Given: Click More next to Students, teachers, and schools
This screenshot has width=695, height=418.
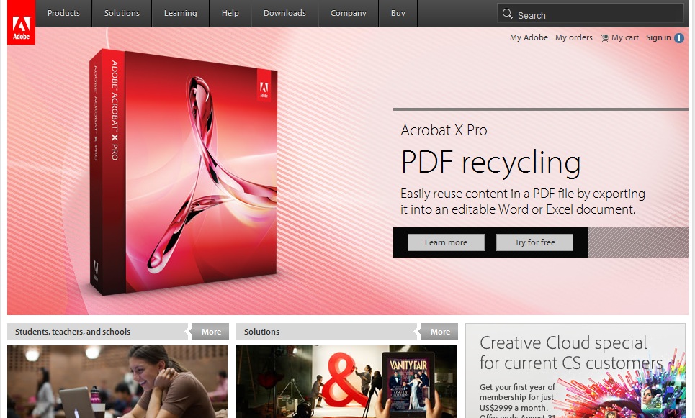Looking at the screenshot, I should coord(211,332).
